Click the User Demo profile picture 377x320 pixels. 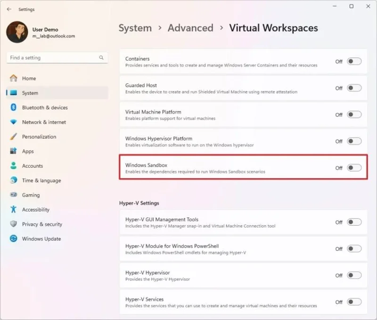coord(17,32)
